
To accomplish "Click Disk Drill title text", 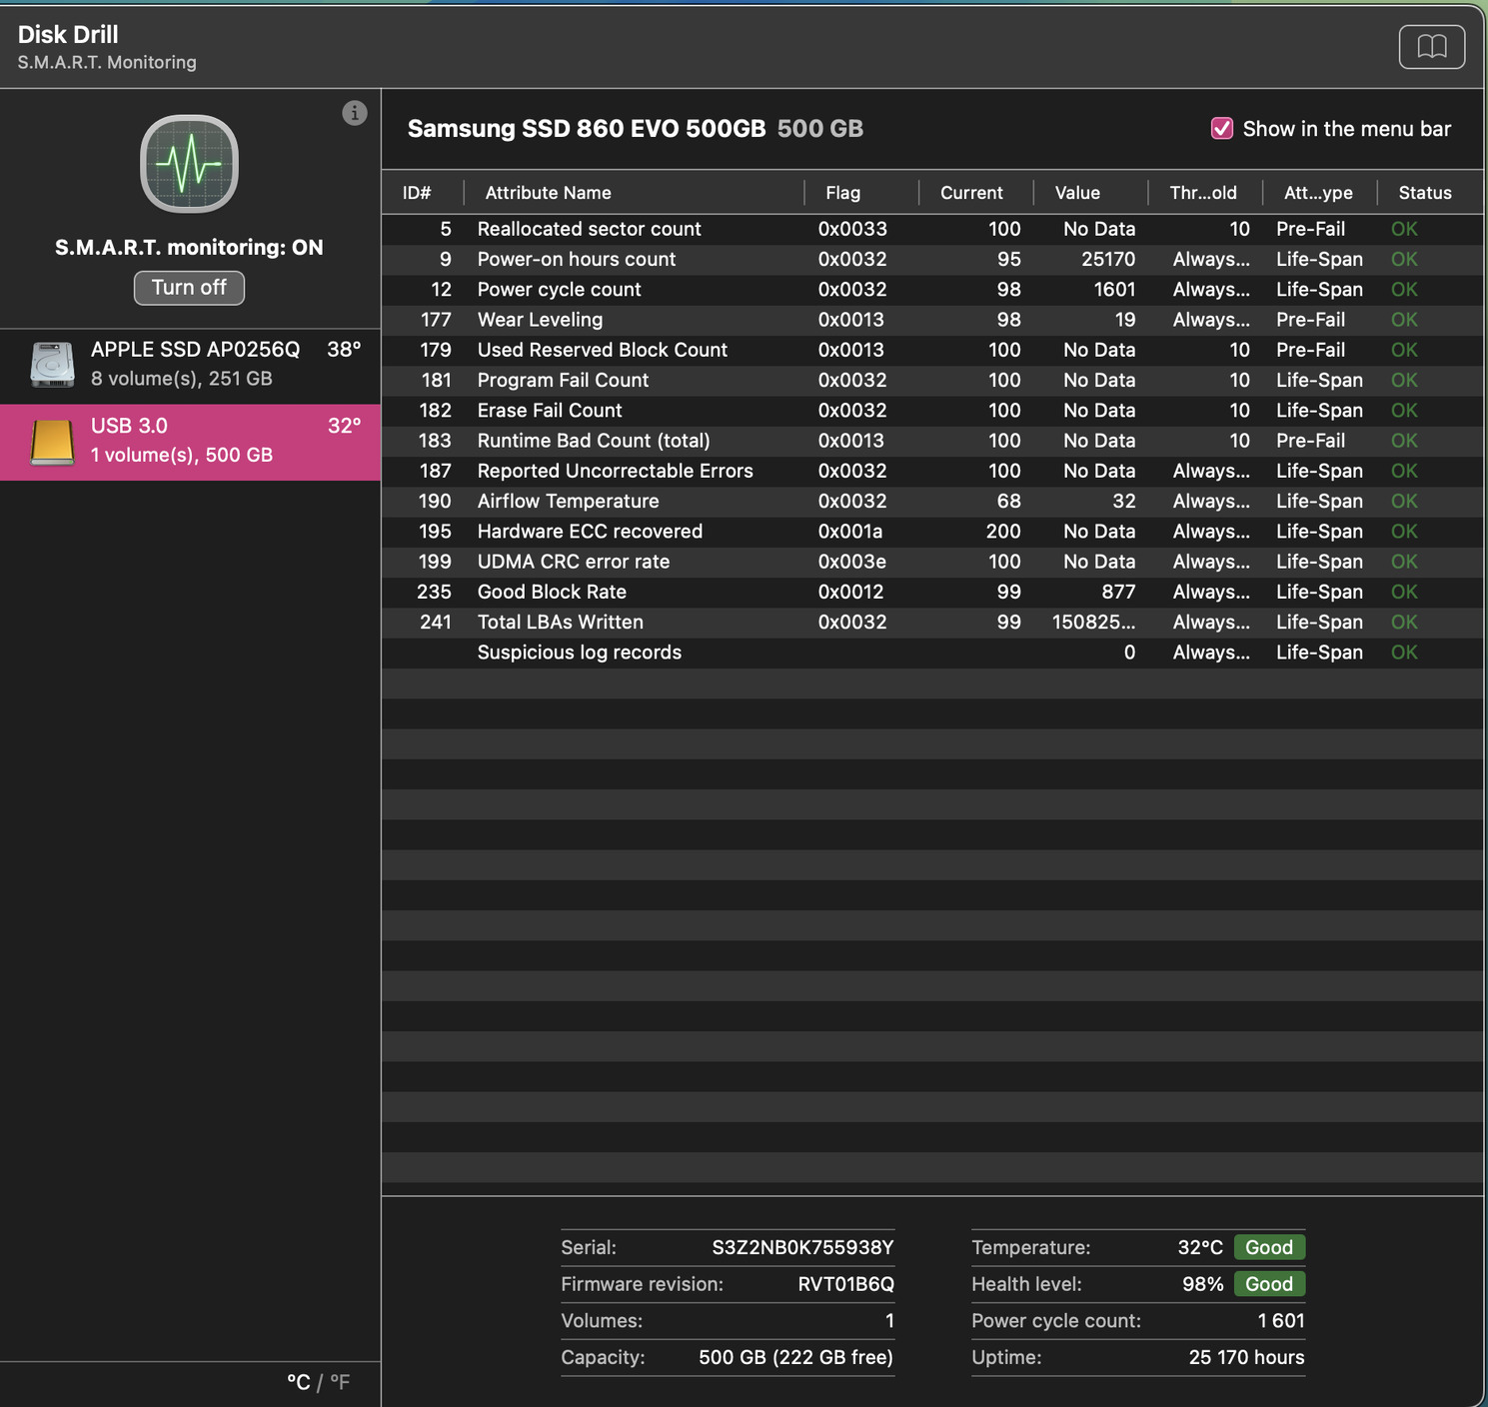I will click(x=68, y=35).
